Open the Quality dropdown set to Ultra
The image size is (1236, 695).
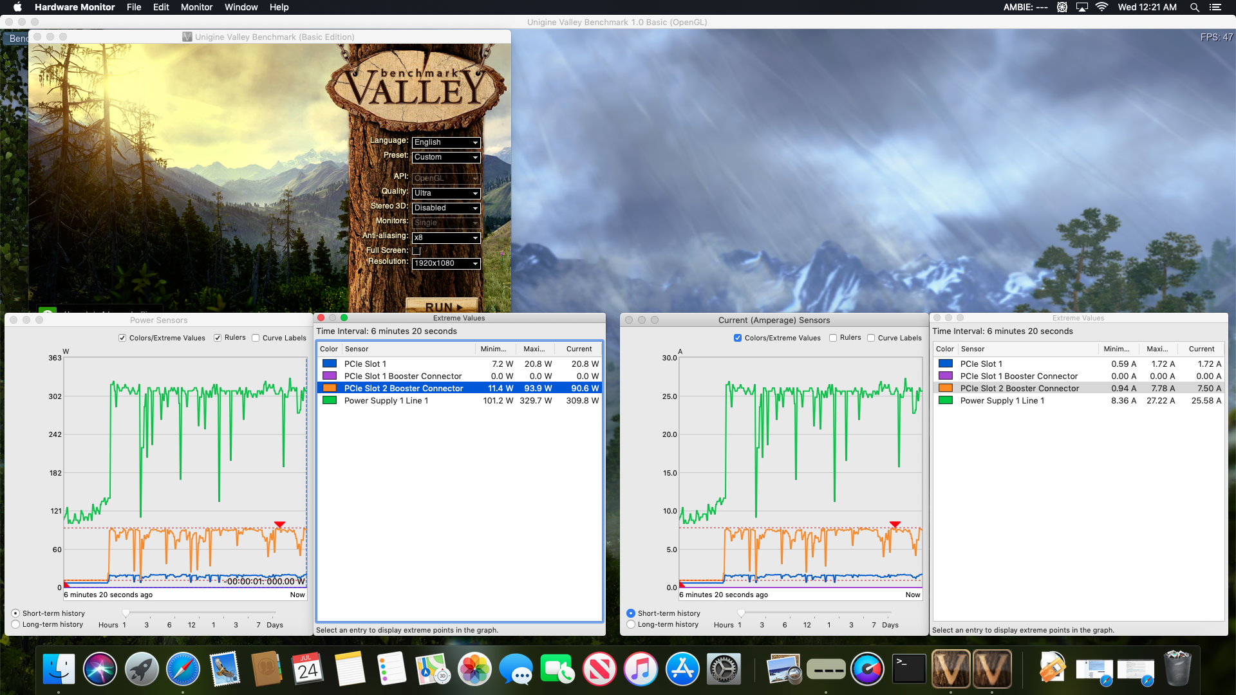click(x=446, y=193)
